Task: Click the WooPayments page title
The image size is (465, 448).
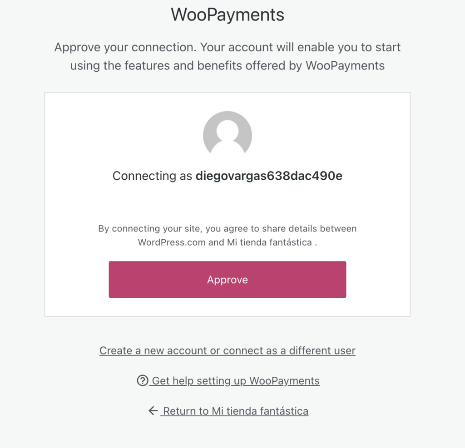Action: (x=227, y=15)
